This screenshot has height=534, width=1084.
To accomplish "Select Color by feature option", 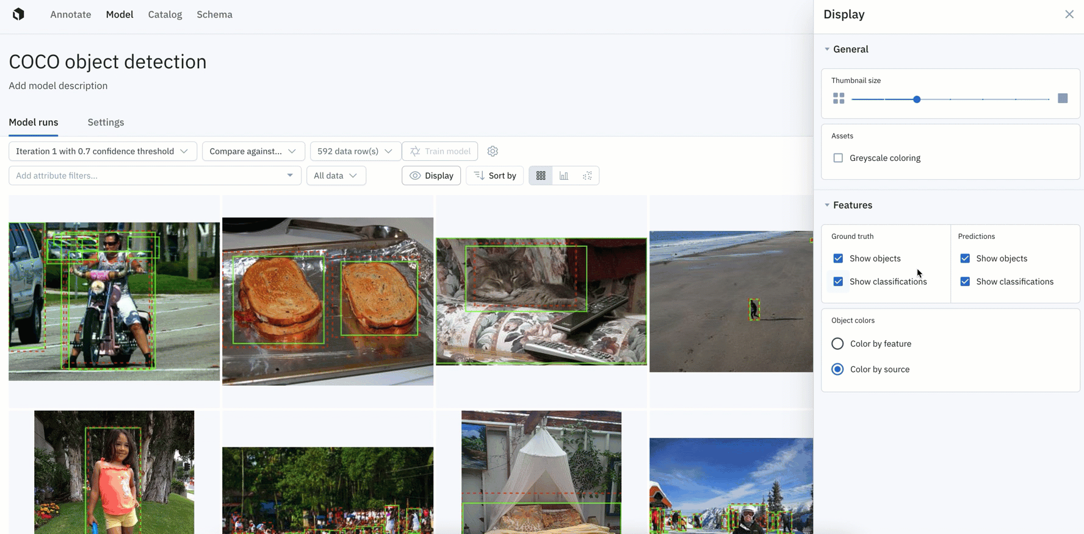I will (x=837, y=344).
